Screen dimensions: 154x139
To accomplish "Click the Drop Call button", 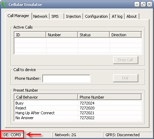I will coord(126,60).
